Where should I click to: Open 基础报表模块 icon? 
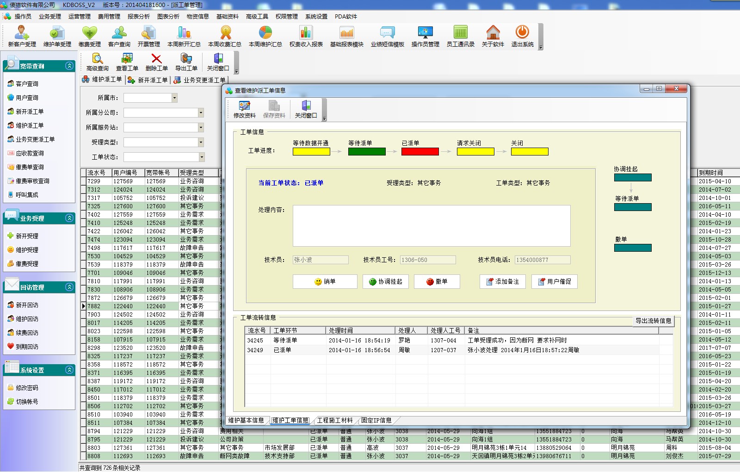coord(346,36)
